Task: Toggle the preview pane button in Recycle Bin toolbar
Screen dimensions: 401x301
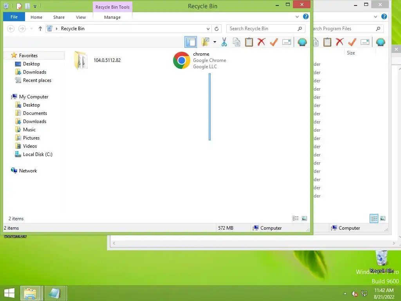Action: [x=191, y=42]
